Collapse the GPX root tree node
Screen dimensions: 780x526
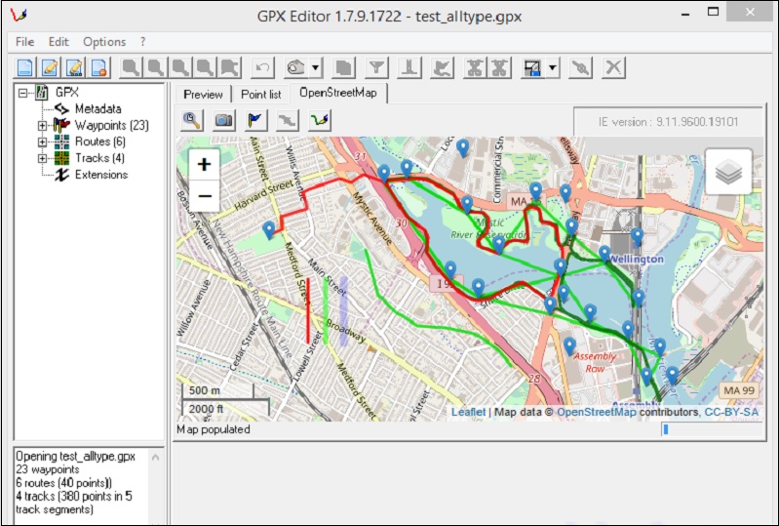[x=22, y=93]
